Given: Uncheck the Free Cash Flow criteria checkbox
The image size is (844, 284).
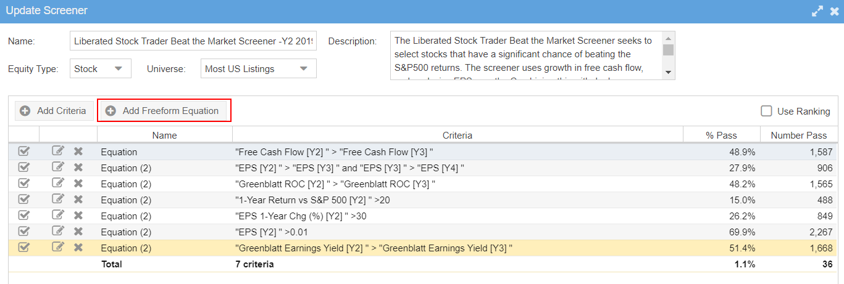Looking at the screenshot, I should click(x=24, y=152).
